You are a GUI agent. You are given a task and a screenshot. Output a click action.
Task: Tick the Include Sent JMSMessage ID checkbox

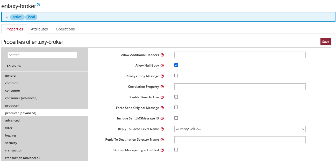point(176,118)
